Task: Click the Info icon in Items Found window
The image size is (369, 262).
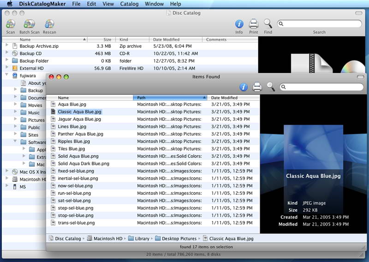Action: (x=244, y=87)
